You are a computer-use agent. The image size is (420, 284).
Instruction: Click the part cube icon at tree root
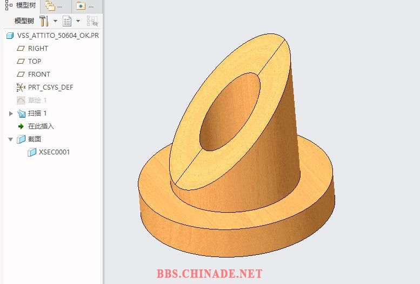pos(10,36)
